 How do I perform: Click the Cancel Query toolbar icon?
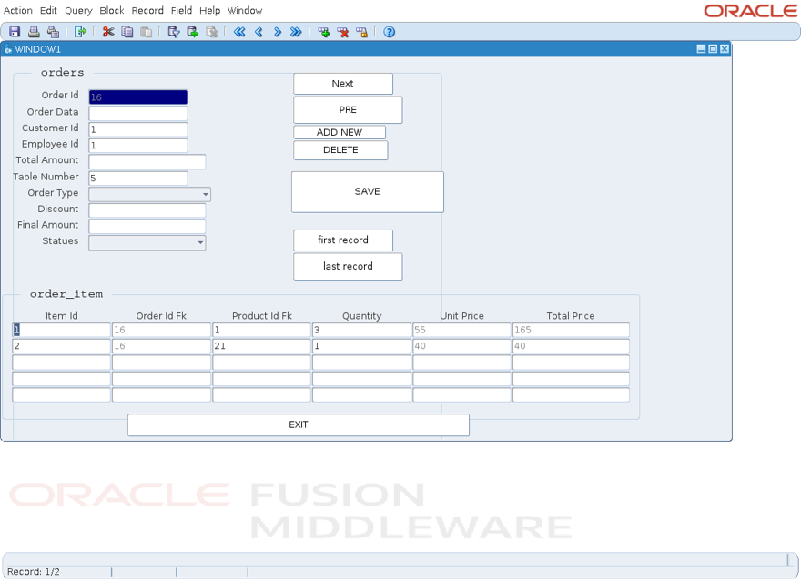pos(211,32)
